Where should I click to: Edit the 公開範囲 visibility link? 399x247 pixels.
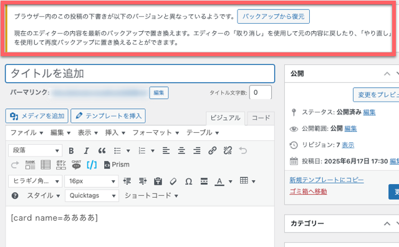pyautogui.click(x=350, y=128)
